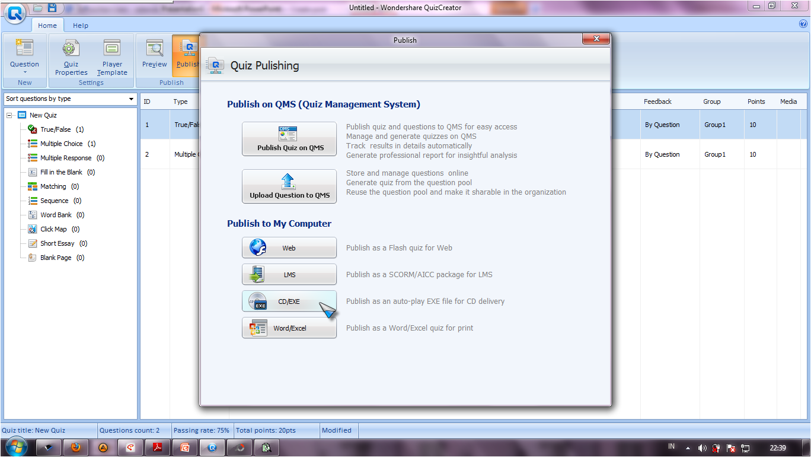
Task: Click the blue help question-mark icon
Action: (x=803, y=24)
